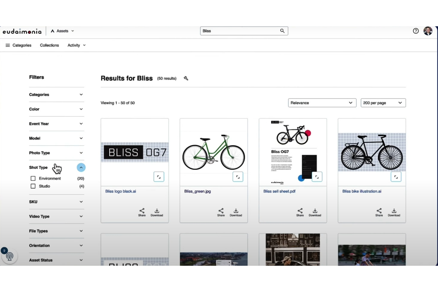Check the Environment shot type filter
The image size is (438, 292).
(33, 179)
